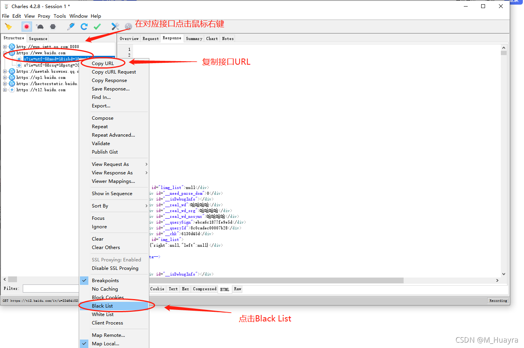Expand the hectorstatic.baidu tree node
This screenshot has width=524, height=348.
tap(5, 84)
